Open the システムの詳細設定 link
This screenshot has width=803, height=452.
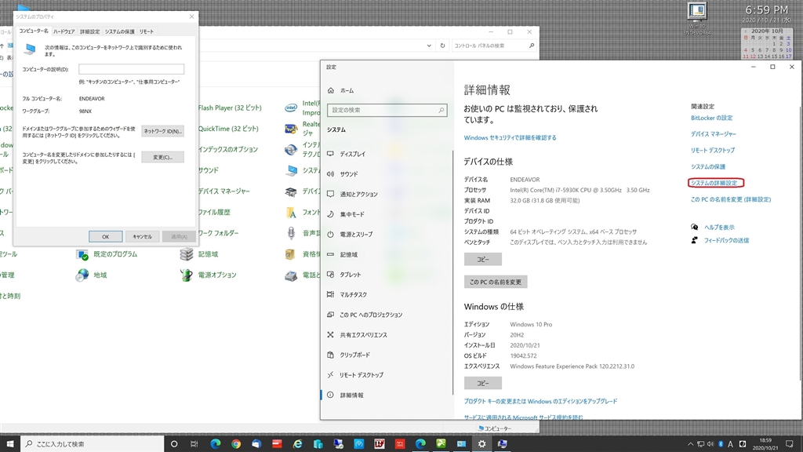tap(714, 183)
